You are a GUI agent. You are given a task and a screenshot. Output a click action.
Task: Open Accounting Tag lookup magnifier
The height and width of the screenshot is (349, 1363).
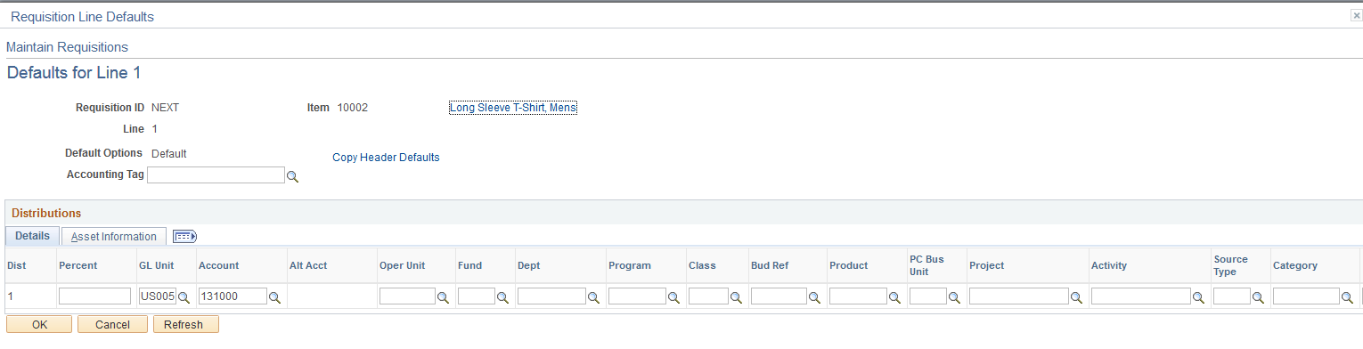292,177
